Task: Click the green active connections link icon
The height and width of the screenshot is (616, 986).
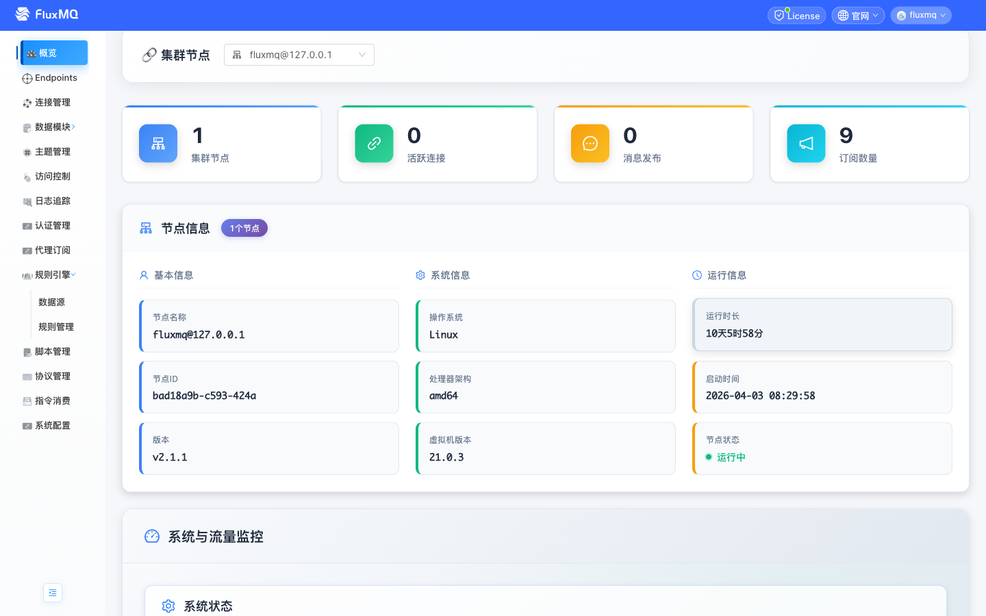Action: pyautogui.click(x=374, y=144)
